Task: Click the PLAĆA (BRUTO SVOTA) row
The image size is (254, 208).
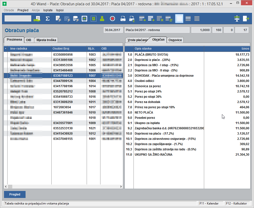Action: point(187,55)
